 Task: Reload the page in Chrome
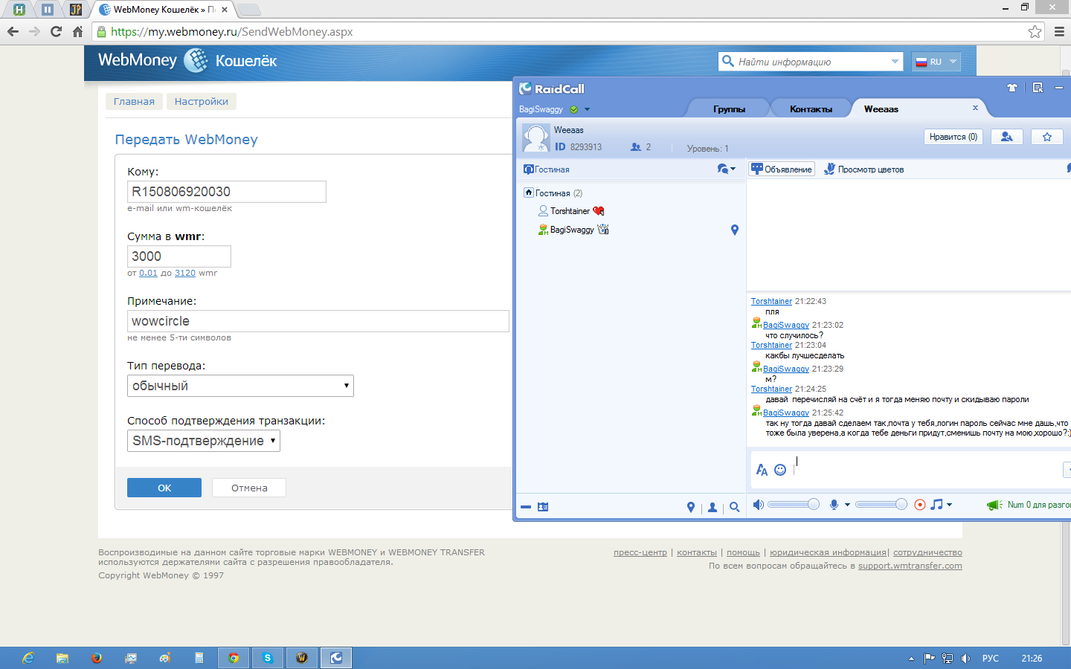(x=56, y=31)
